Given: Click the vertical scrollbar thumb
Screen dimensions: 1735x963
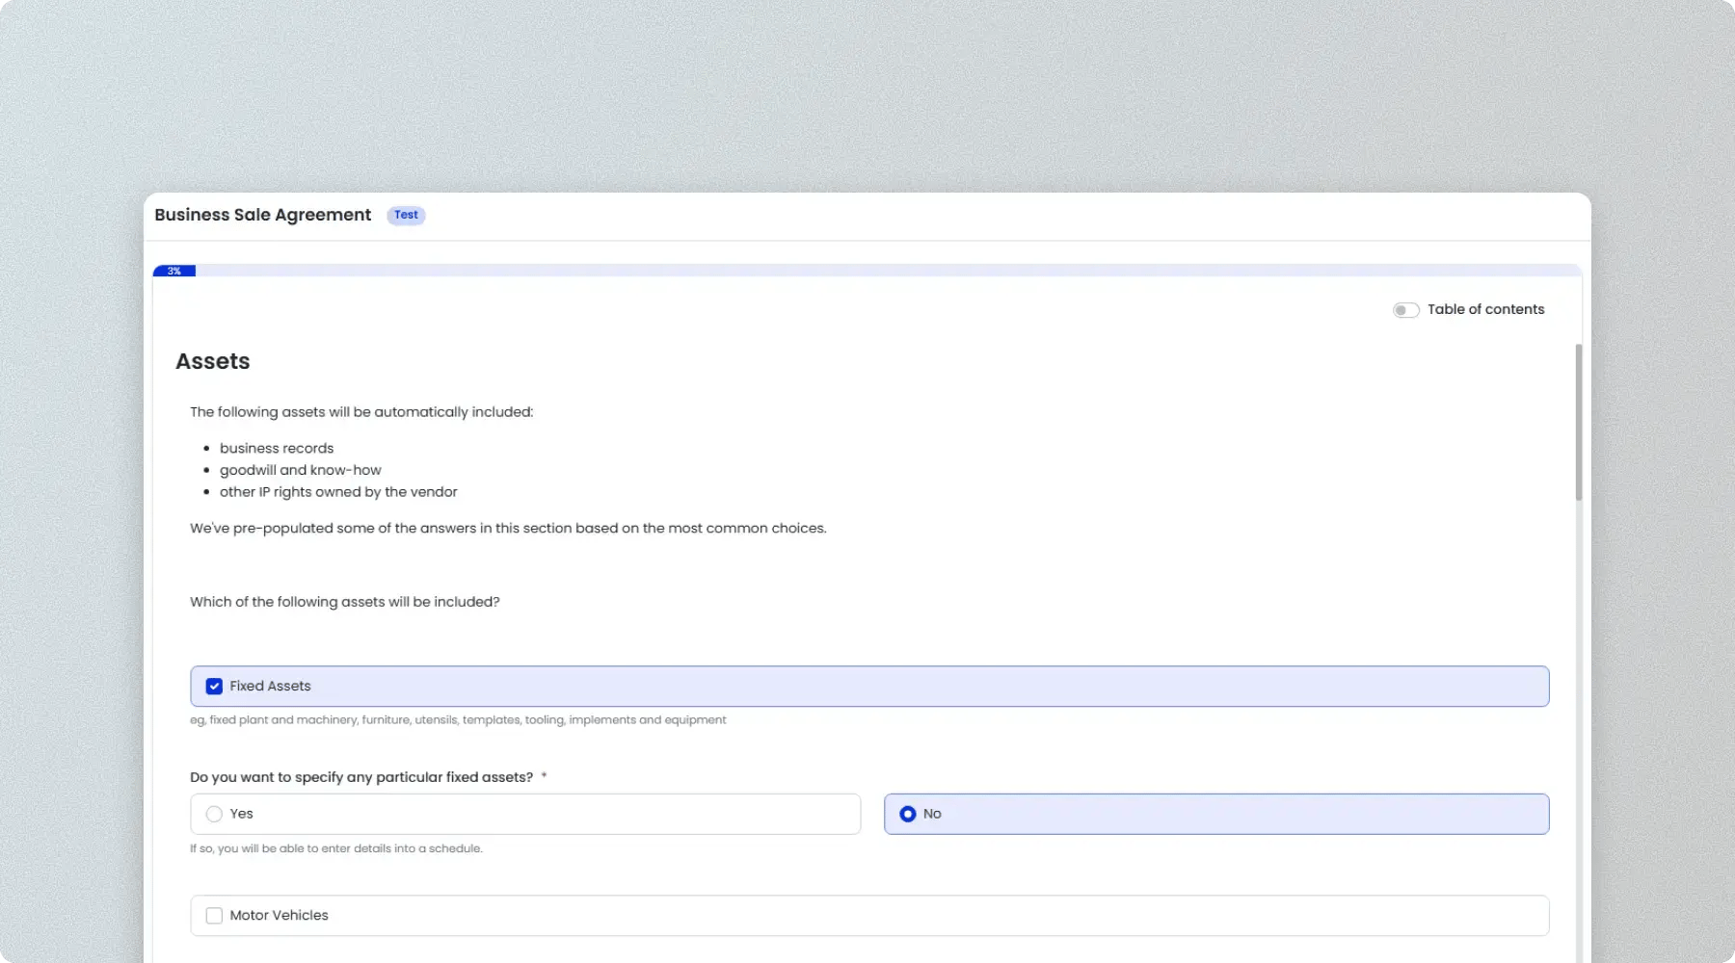Looking at the screenshot, I should coord(1578,422).
